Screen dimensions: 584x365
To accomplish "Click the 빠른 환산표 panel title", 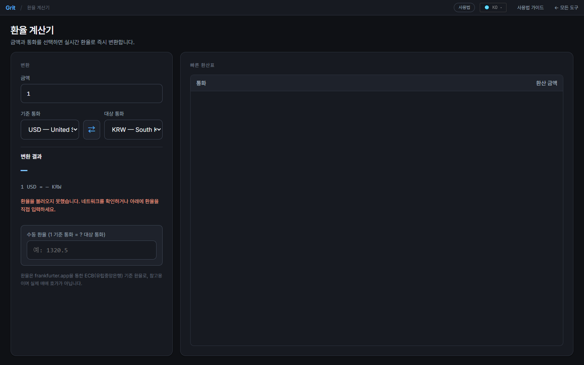I will [202, 65].
